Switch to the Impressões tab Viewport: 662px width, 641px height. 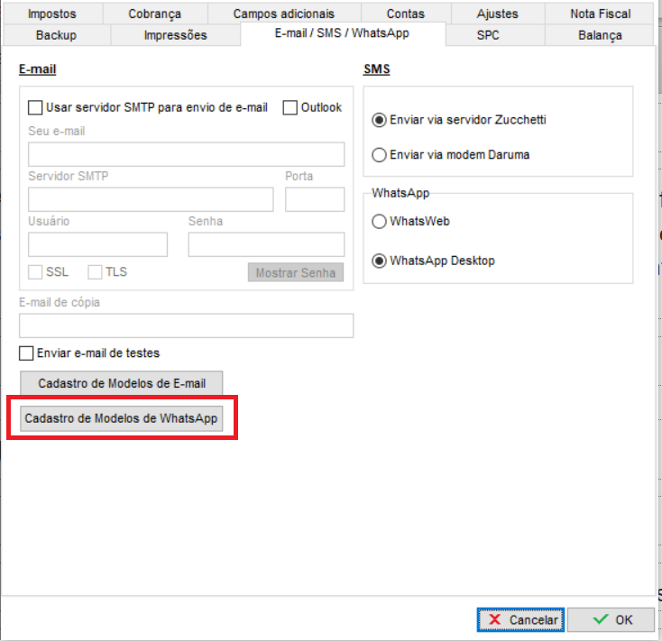(x=175, y=35)
